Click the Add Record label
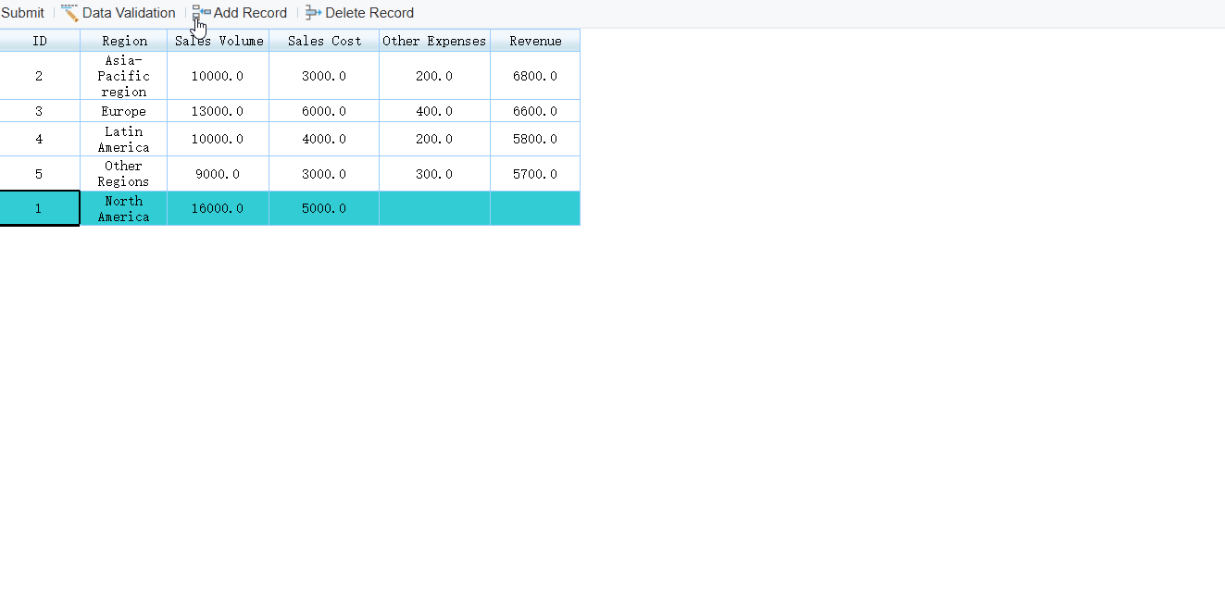This screenshot has height=607, width=1225. pyautogui.click(x=249, y=12)
